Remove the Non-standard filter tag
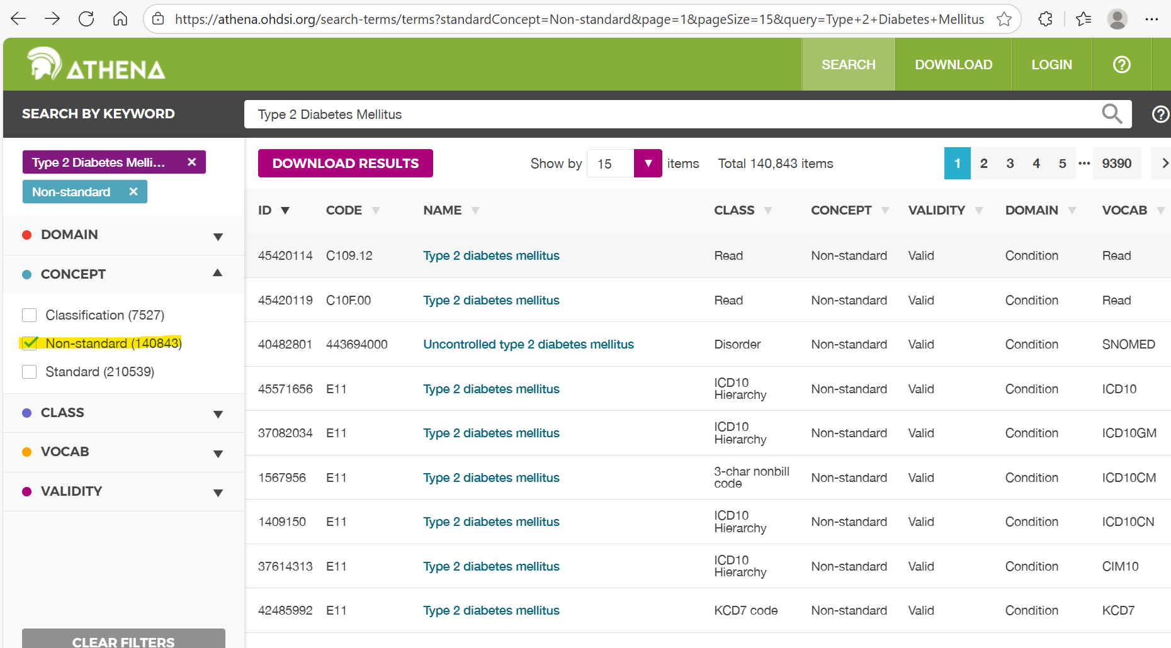Screen dimensions: 1171x648 tap(133, 192)
